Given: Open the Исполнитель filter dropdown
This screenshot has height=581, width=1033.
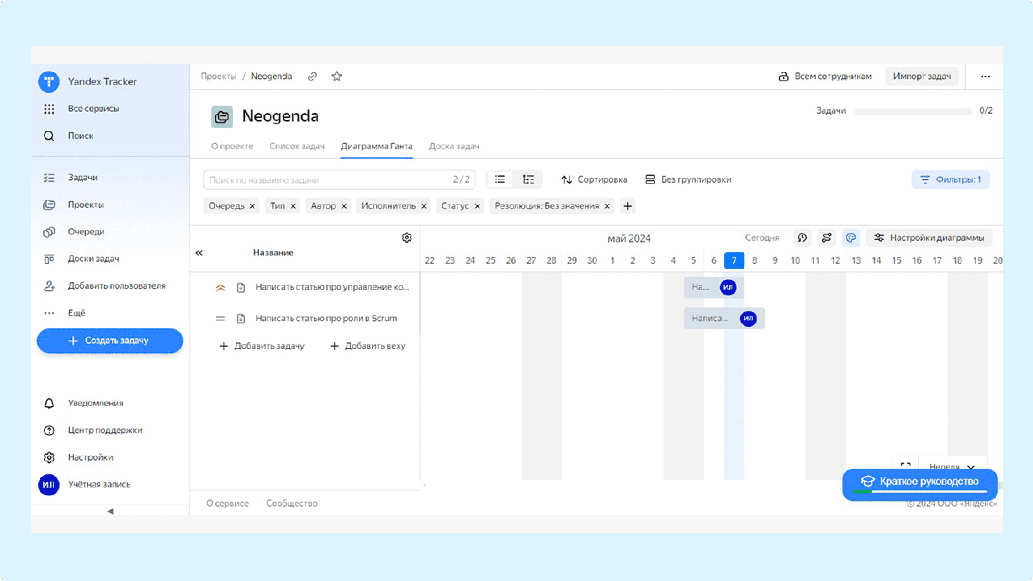Looking at the screenshot, I should pyautogui.click(x=388, y=206).
